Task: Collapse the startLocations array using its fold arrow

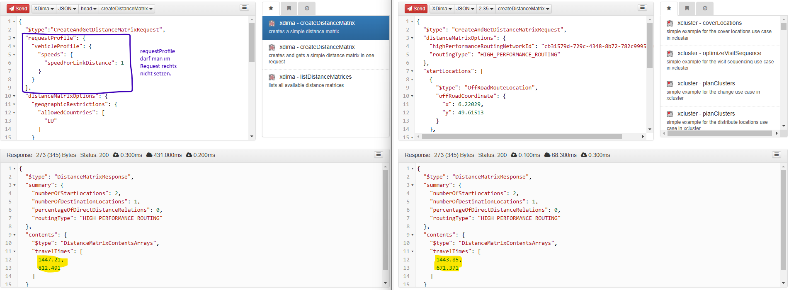Action: [412, 71]
